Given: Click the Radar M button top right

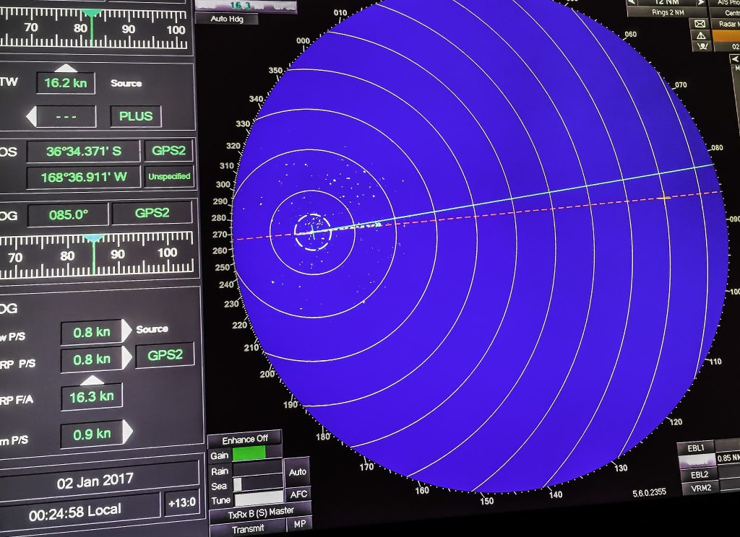Looking at the screenshot, I should click(x=728, y=24).
